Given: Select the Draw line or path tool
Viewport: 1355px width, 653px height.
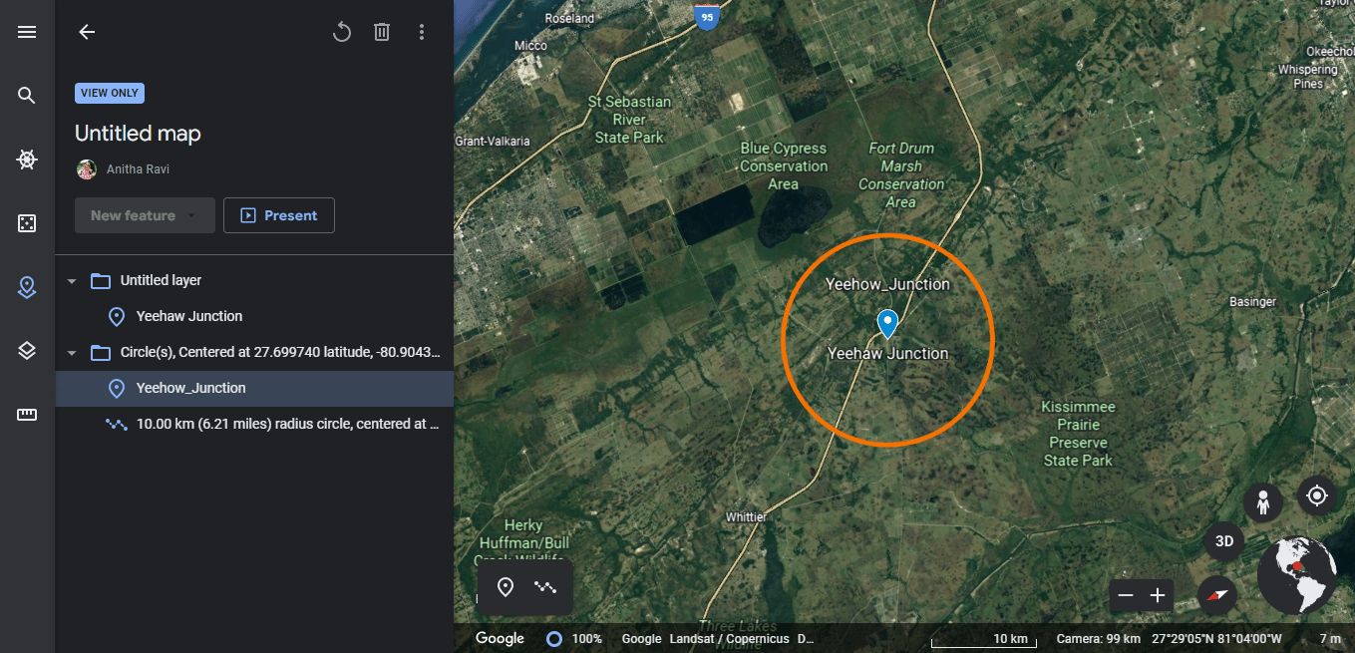Looking at the screenshot, I should [x=544, y=587].
